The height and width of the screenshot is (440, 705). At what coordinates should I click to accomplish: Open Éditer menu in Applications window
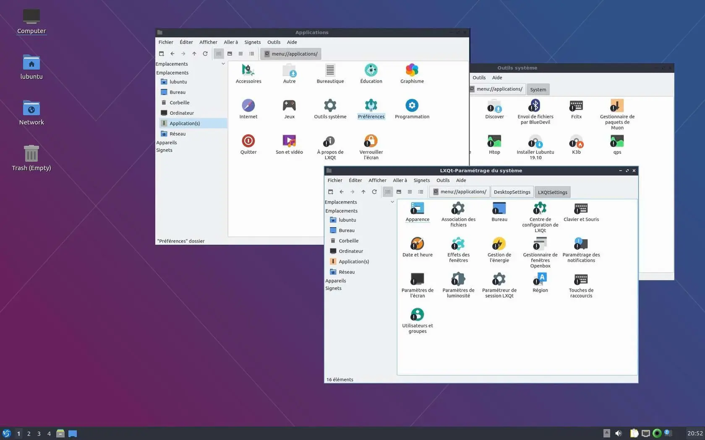[186, 42]
